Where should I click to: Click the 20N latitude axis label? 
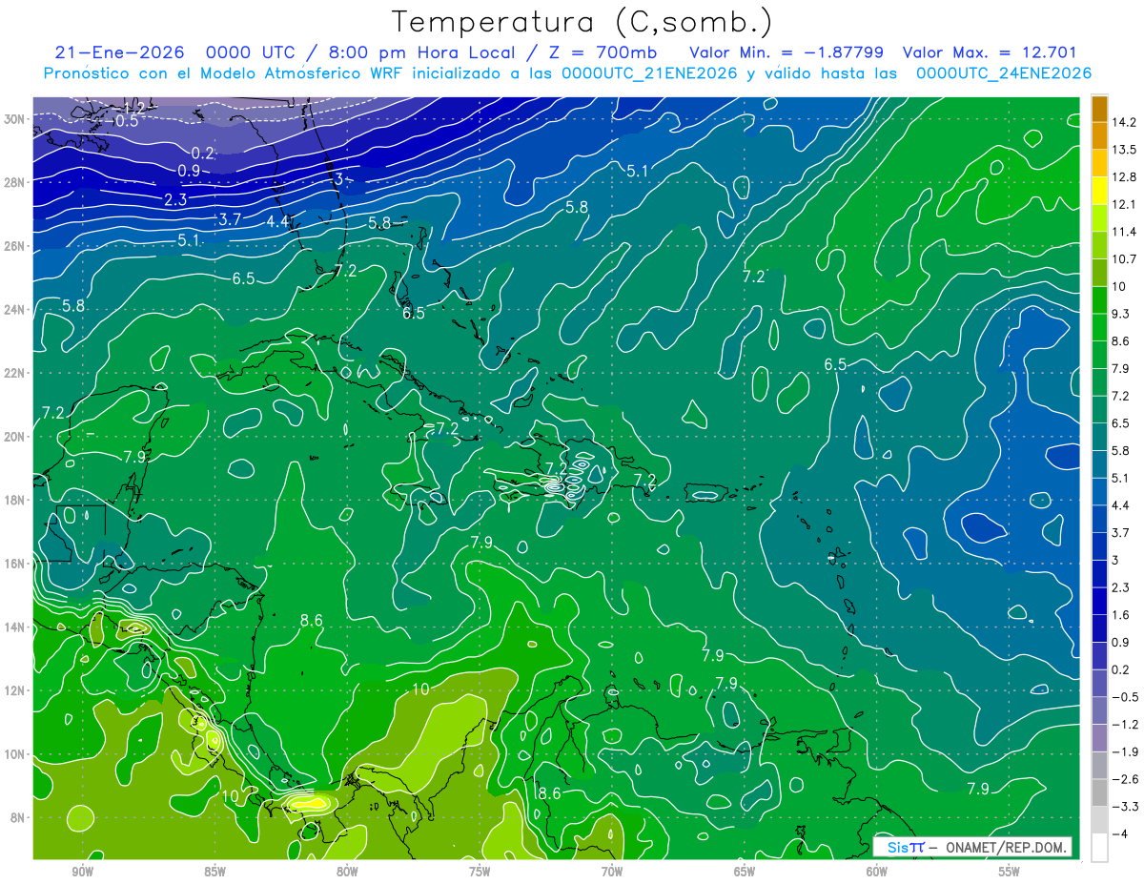(14, 437)
